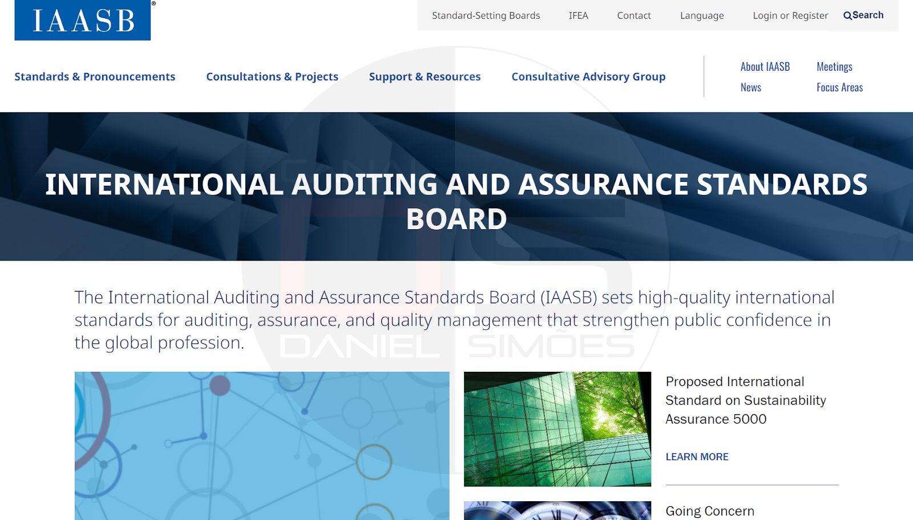Screen dimensions: 913x520
Task: Click the blue network graphic thumbnail
Action: tap(262, 446)
